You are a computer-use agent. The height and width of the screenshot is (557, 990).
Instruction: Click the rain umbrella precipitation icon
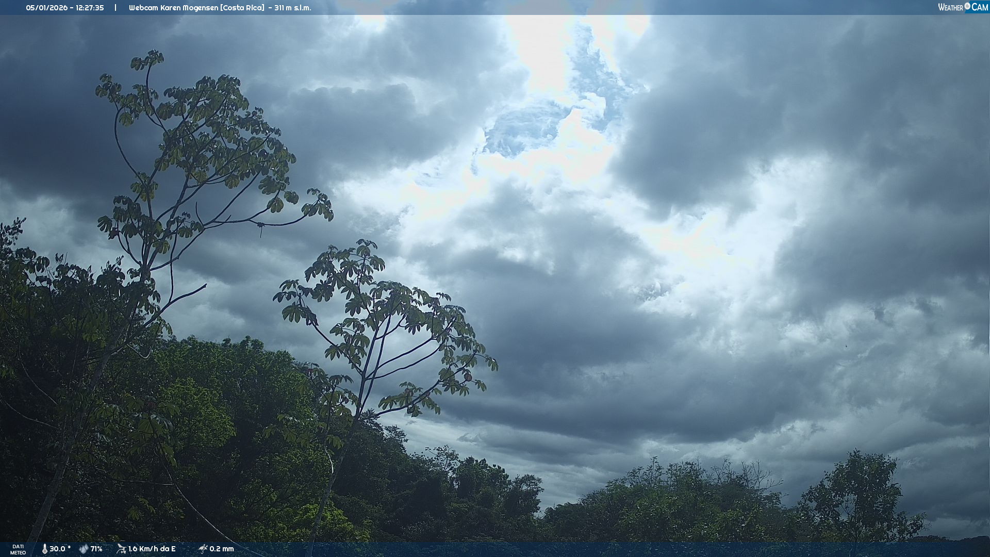(203, 549)
